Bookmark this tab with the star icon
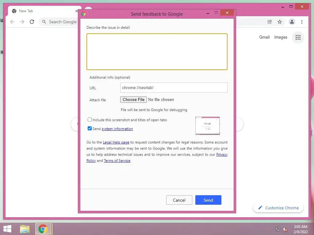This screenshot has height=235, width=314. pos(280,22)
